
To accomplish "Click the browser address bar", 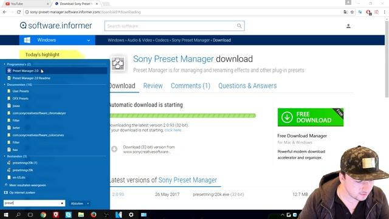I will (x=184, y=12).
